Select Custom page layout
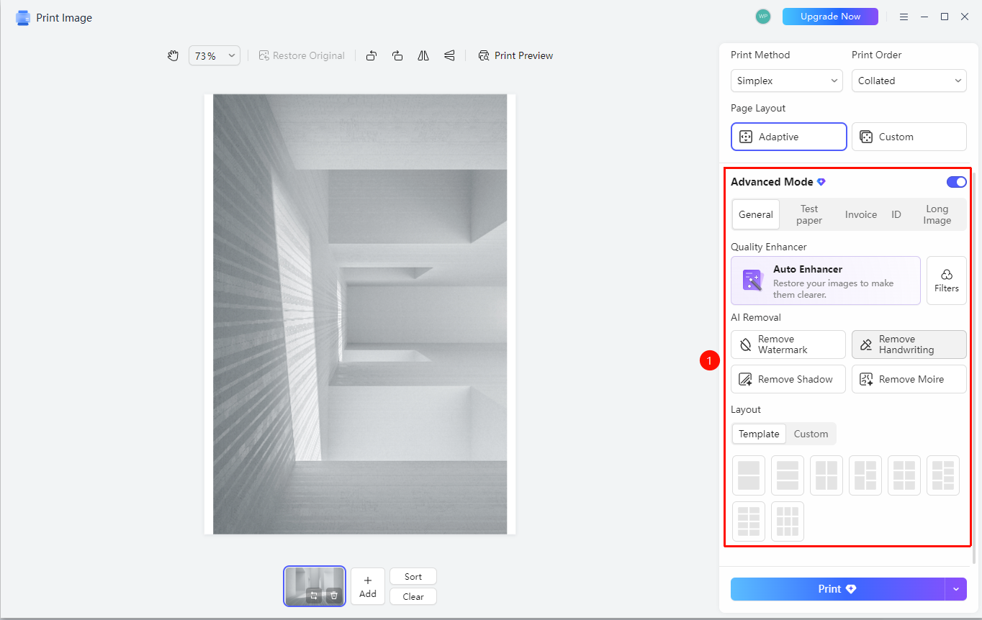The height and width of the screenshot is (620, 982). click(909, 137)
